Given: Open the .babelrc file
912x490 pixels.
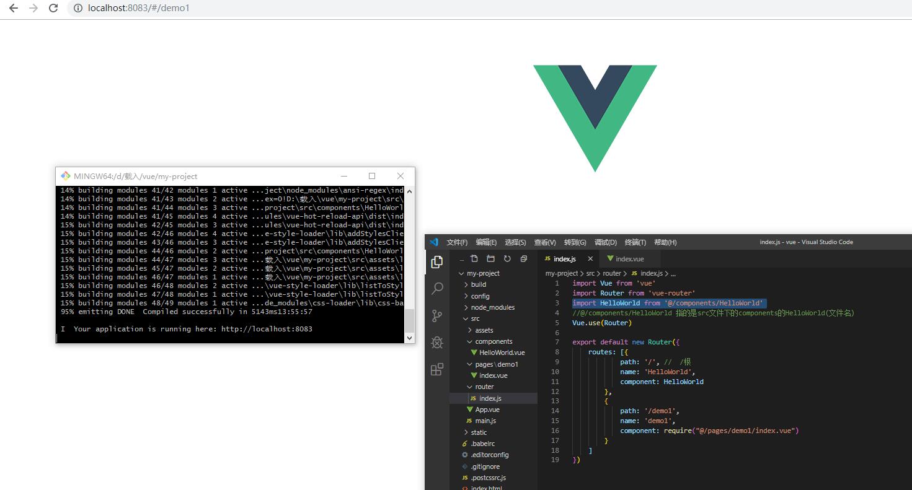Looking at the screenshot, I should click(x=478, y=444).
